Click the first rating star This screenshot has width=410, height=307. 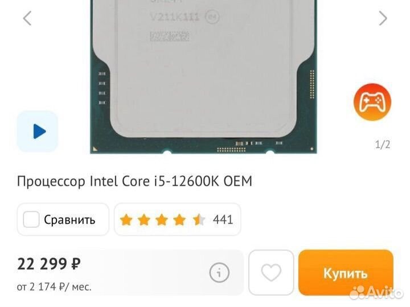126,220
